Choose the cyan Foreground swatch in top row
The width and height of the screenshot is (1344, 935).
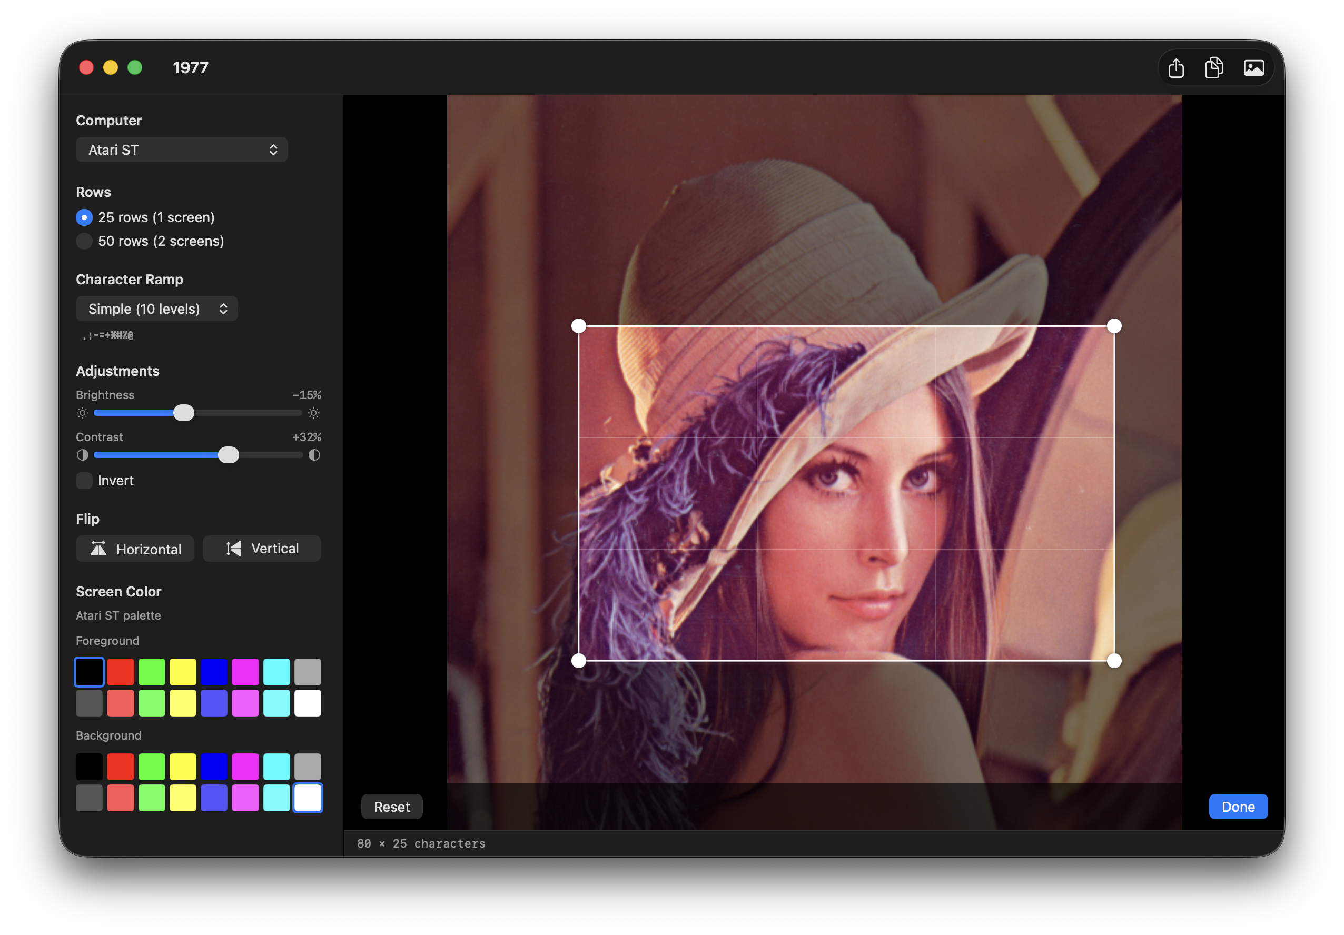pyautogui.click(x=276, y=672)
